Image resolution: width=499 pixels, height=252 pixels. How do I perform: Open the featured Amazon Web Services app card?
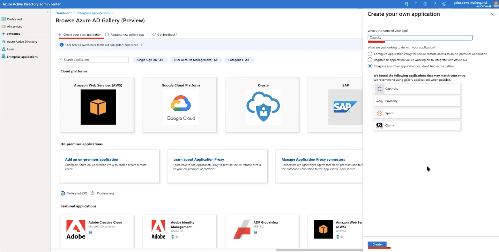[336, 231]
